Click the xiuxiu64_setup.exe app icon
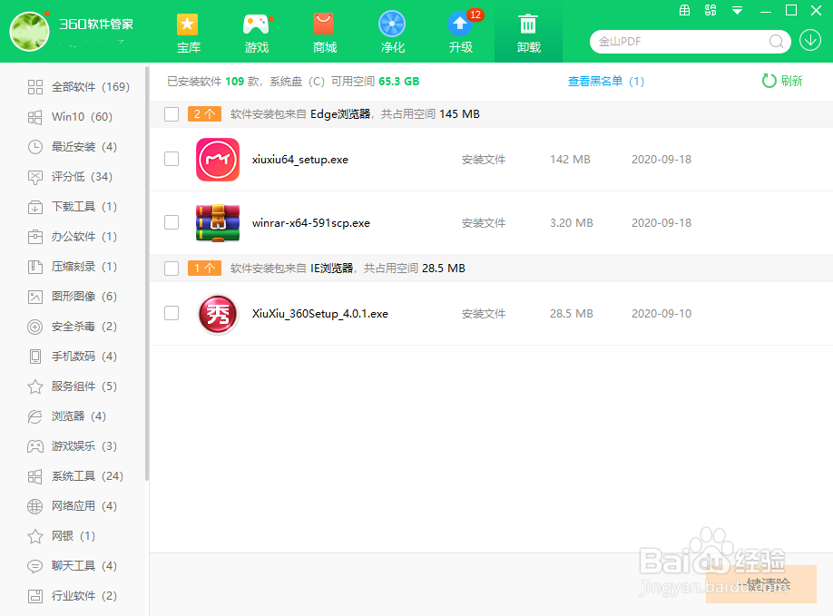This screenshot has width=833, height=616. 217,159
